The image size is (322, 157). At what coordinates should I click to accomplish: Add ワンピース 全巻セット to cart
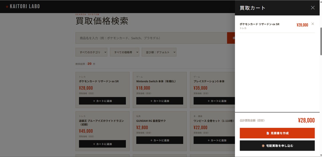pos(214,140)
